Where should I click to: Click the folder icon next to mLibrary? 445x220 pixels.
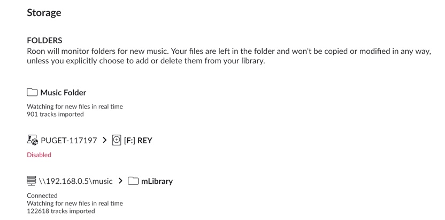pos(133,181)
